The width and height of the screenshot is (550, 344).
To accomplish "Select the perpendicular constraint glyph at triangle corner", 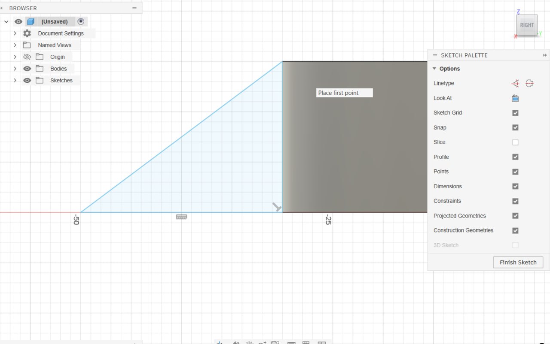I will [x=277, y=207].
